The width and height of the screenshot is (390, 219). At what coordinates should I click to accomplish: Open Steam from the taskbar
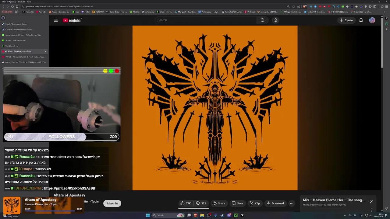tap(222, 215)
